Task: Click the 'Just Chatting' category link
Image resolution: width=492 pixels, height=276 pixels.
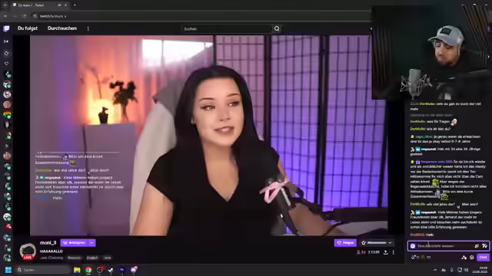Action: click(x=52, y=258)
